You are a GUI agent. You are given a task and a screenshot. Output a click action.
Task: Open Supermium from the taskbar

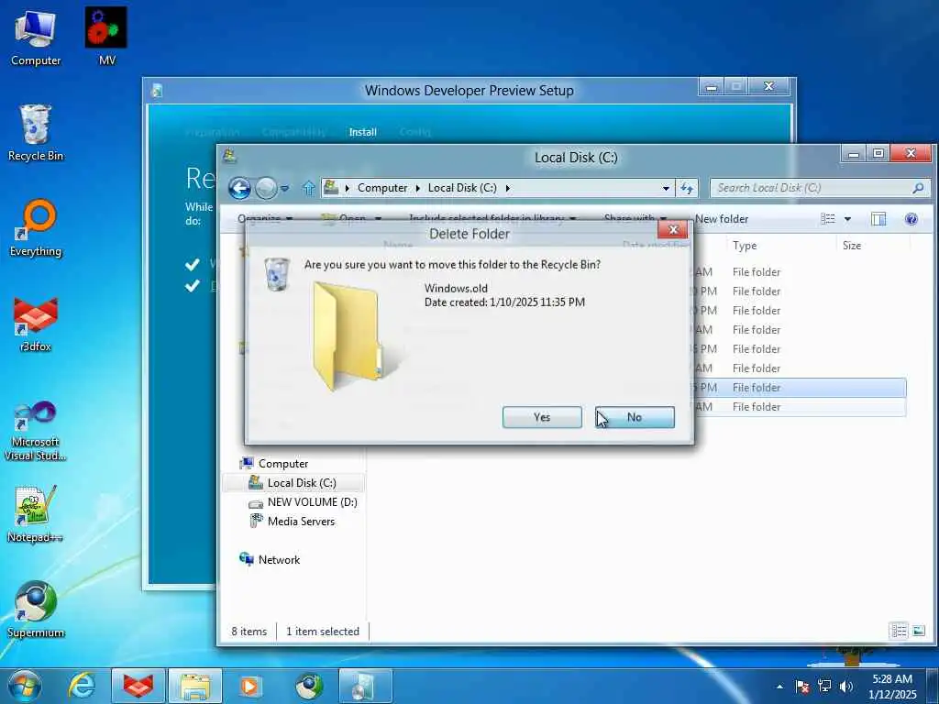[x=309, y=686]
